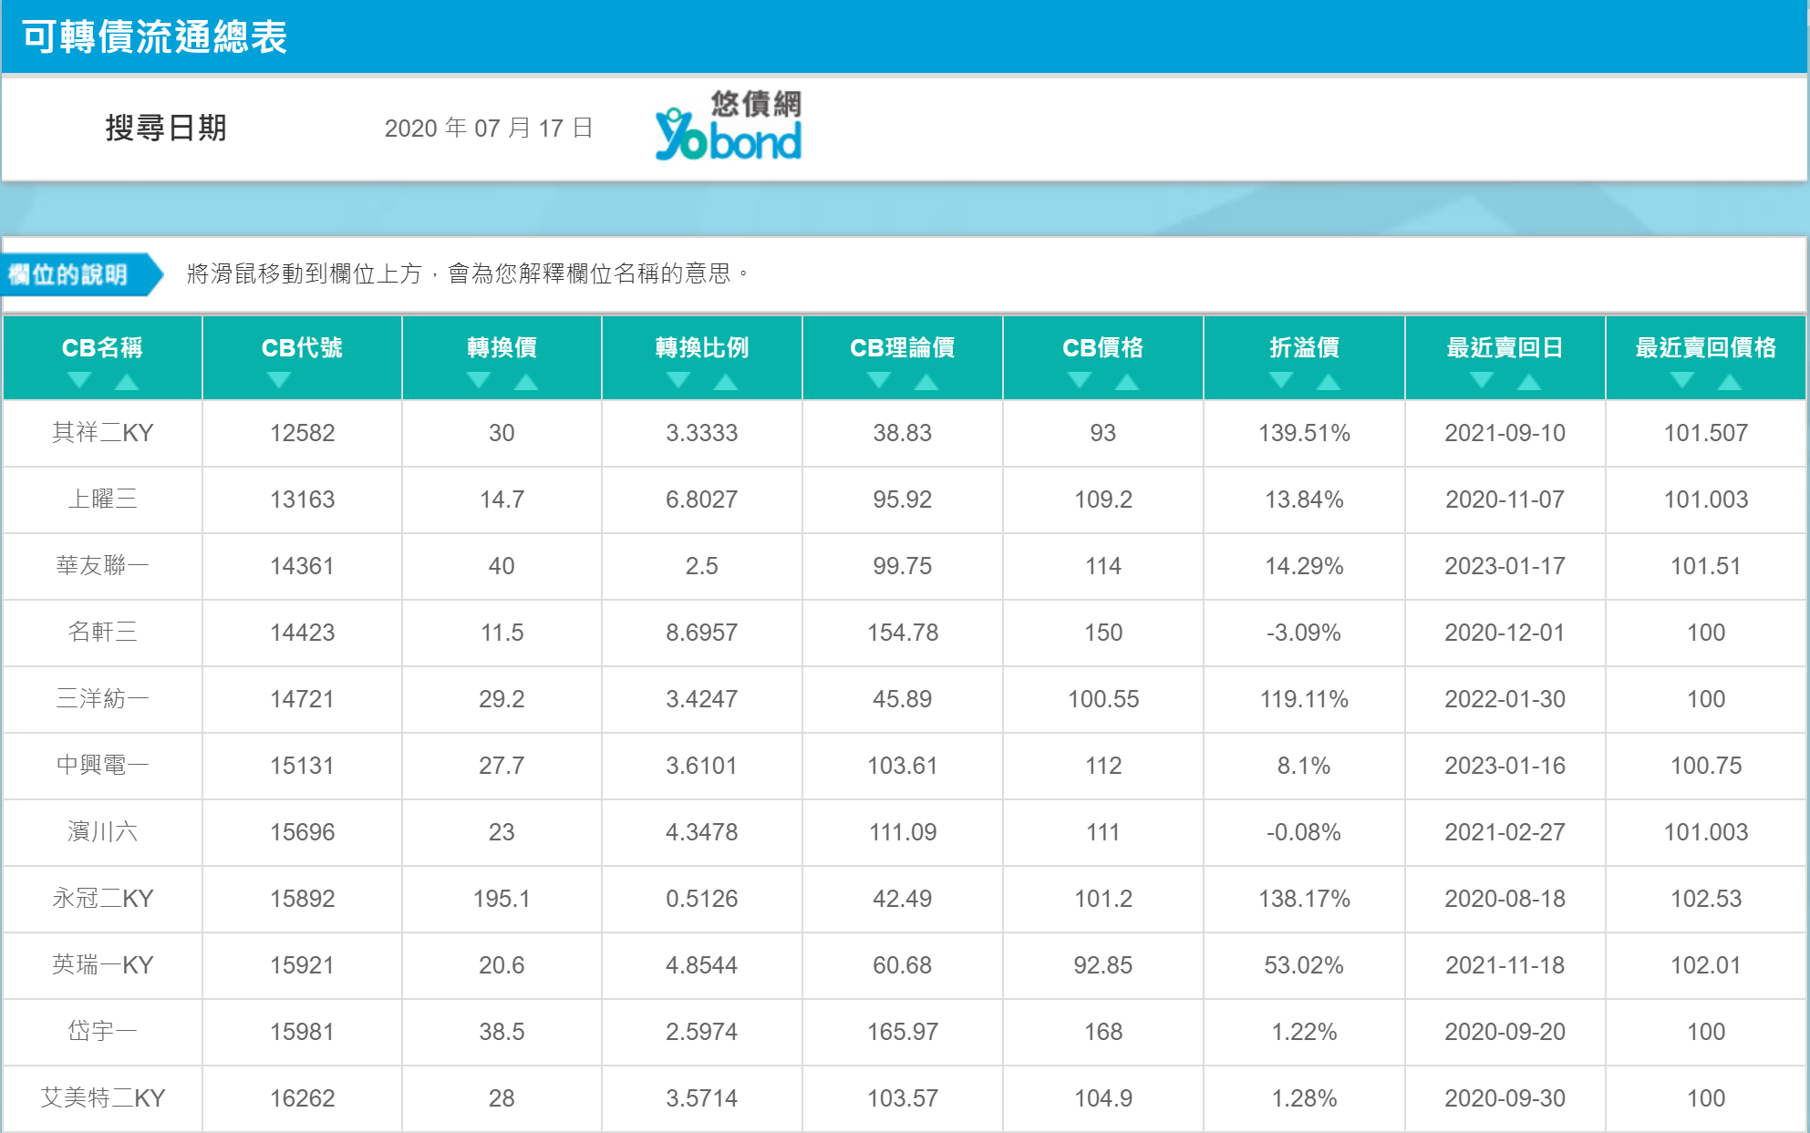Screen dimensions: 1810x1133
Task: Sort 轉換價 column descending arrow
Action: coord(479,380)
